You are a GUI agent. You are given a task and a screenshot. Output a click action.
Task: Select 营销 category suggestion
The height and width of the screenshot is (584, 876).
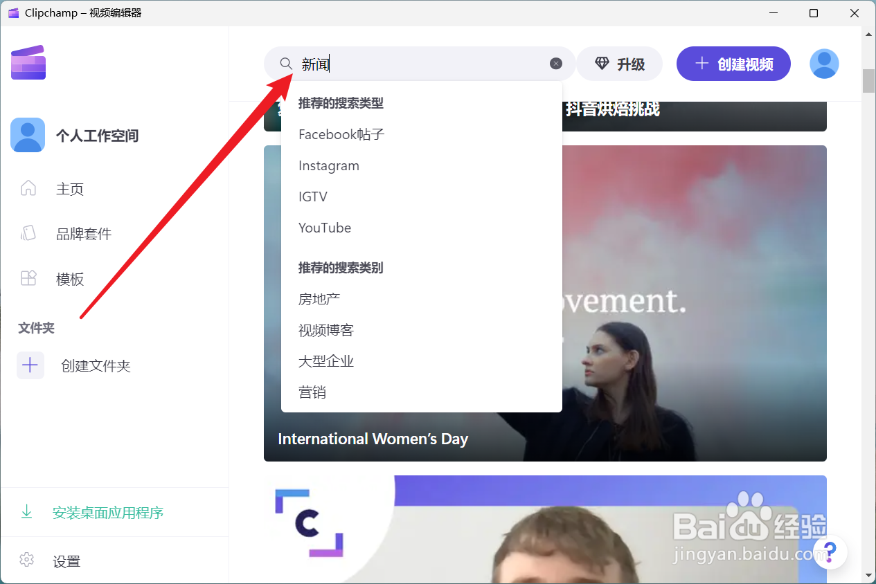[x=312, y=392]
